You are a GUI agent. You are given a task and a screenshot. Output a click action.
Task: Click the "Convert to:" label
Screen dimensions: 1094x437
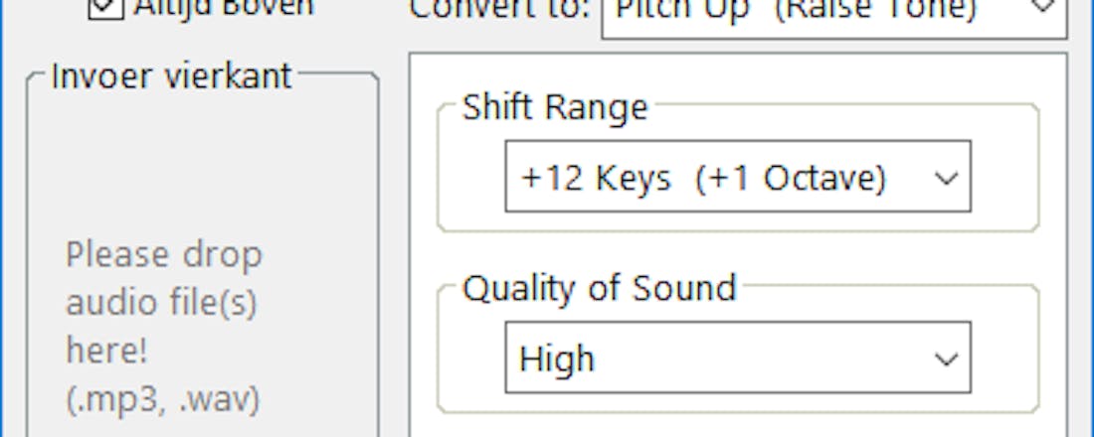click(x=500, y=10)
